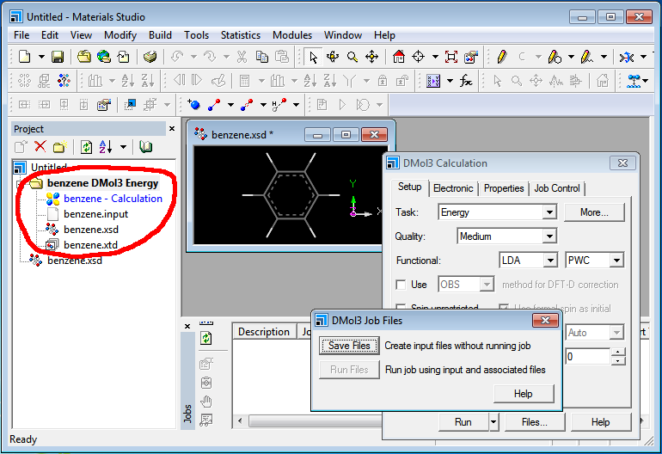Viewport: 662px width, 454px height.
Task: Click Help in DMol3 Calculation dialog
Action: pos(600,422)
